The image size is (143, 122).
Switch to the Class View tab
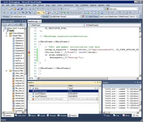pyautogui.click(x=20, y=116)
